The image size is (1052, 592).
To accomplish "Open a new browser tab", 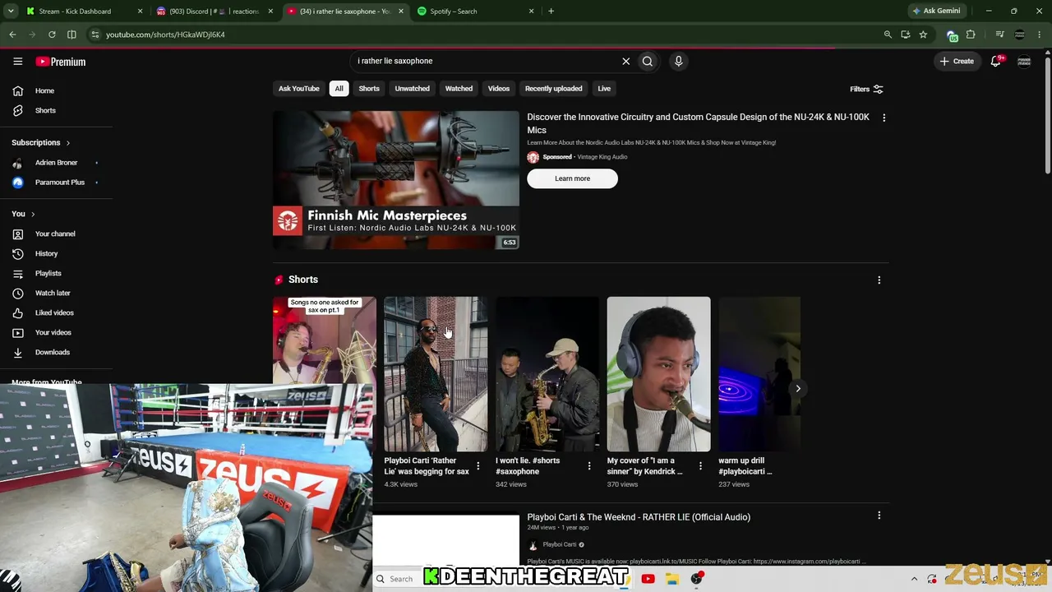I will [551, 12].
